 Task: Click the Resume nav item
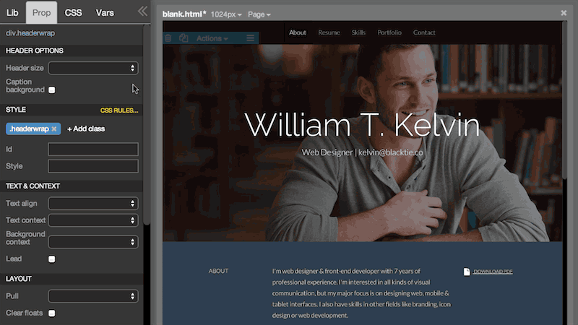pyautogui.click(x=329, y=32)
